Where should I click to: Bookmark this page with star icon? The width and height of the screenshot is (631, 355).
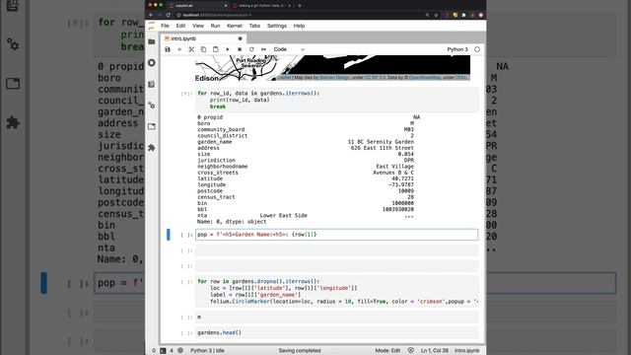[x=436, y=15]
